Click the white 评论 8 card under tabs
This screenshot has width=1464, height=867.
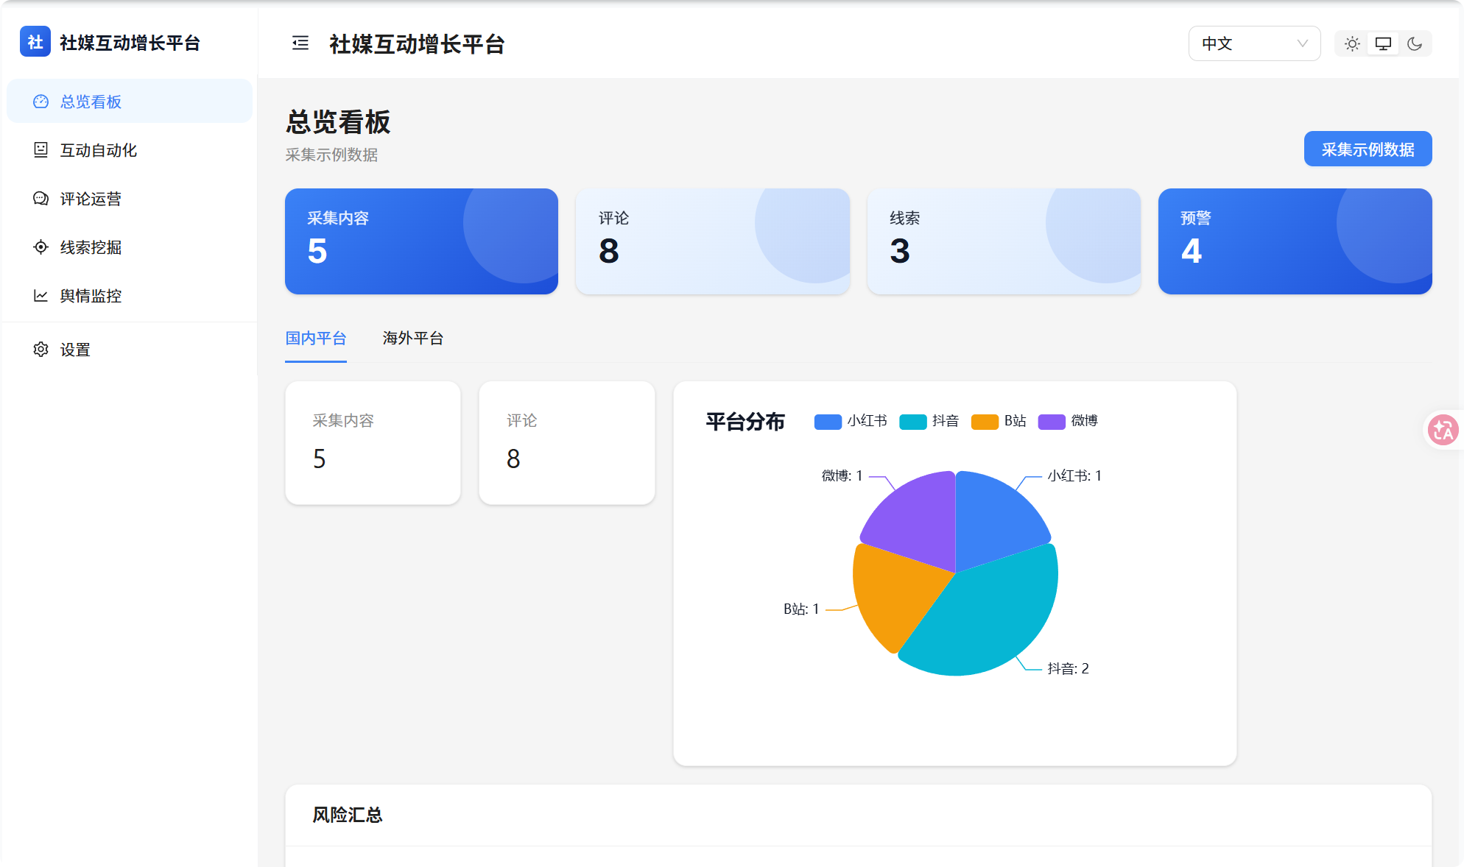(567, 442)
